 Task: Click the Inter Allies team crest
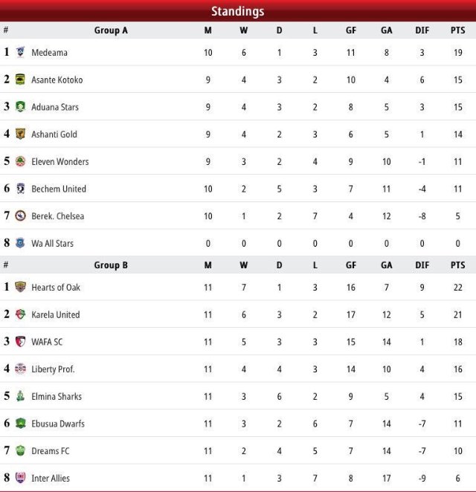coord(20,478)
